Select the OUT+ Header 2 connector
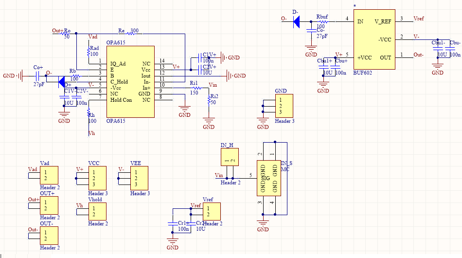462x258 pixels. 49,205
